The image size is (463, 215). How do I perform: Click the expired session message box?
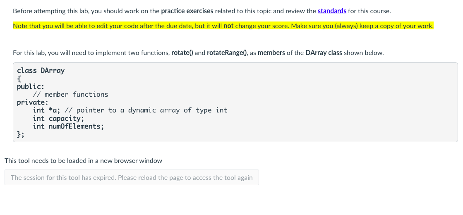[132, 177]
